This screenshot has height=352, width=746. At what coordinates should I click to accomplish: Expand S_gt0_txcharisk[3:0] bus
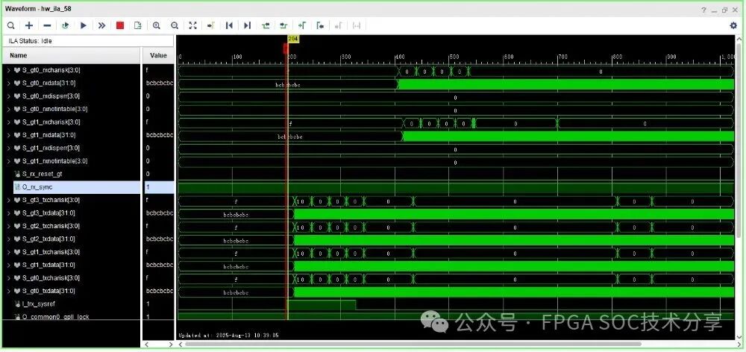click(8, 277)
